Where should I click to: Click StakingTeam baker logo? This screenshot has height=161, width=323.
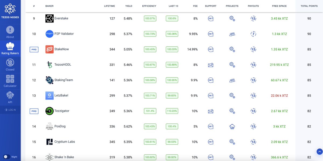click(x=50, y=80)
